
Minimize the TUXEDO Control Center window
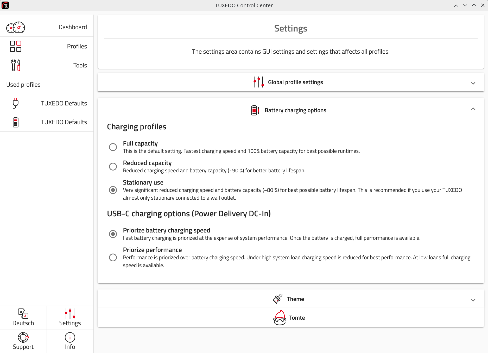click(x=465, y=5)
